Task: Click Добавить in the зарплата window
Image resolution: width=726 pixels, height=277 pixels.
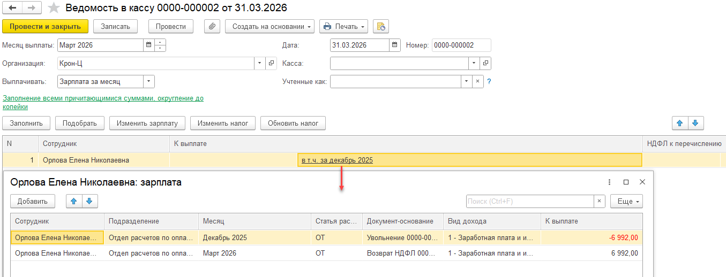Action: click(x=33, y=202)
